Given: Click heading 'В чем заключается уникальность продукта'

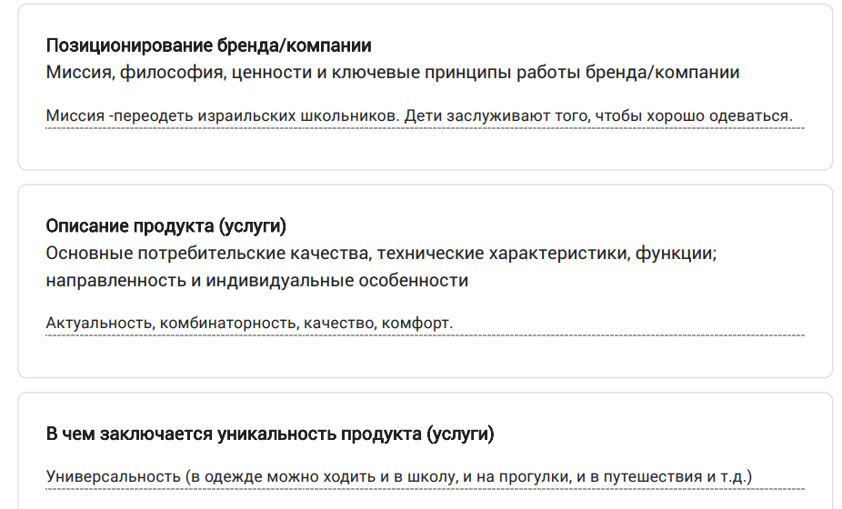Looking at the screenshot, I should 269,434.
